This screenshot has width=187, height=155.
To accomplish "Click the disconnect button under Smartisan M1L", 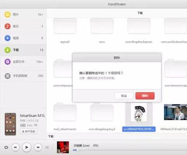I will [x=28, y=132].
